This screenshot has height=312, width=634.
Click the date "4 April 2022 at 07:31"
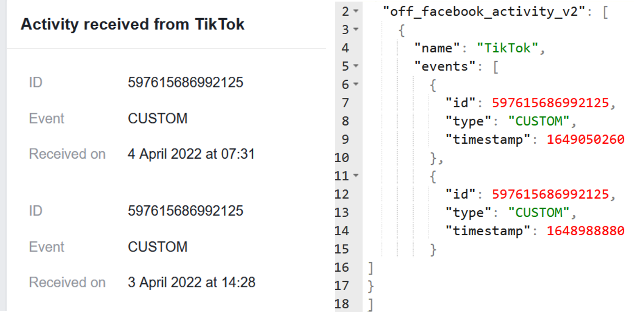[x=192, y=154]
